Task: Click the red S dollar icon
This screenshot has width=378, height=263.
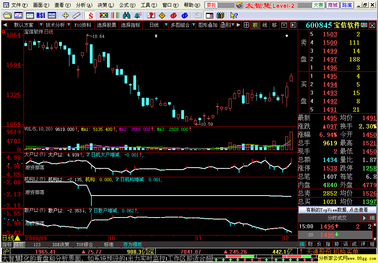Action: point(91,16)
